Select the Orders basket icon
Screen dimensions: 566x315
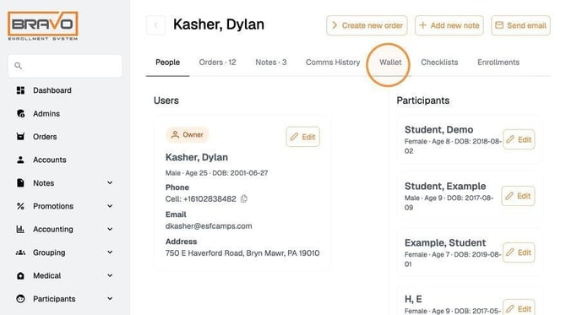pyautogui.click(x=20, y=137)
